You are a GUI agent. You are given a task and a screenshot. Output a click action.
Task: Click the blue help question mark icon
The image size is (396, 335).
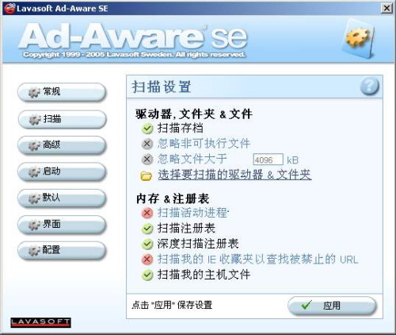click(370, 86)
